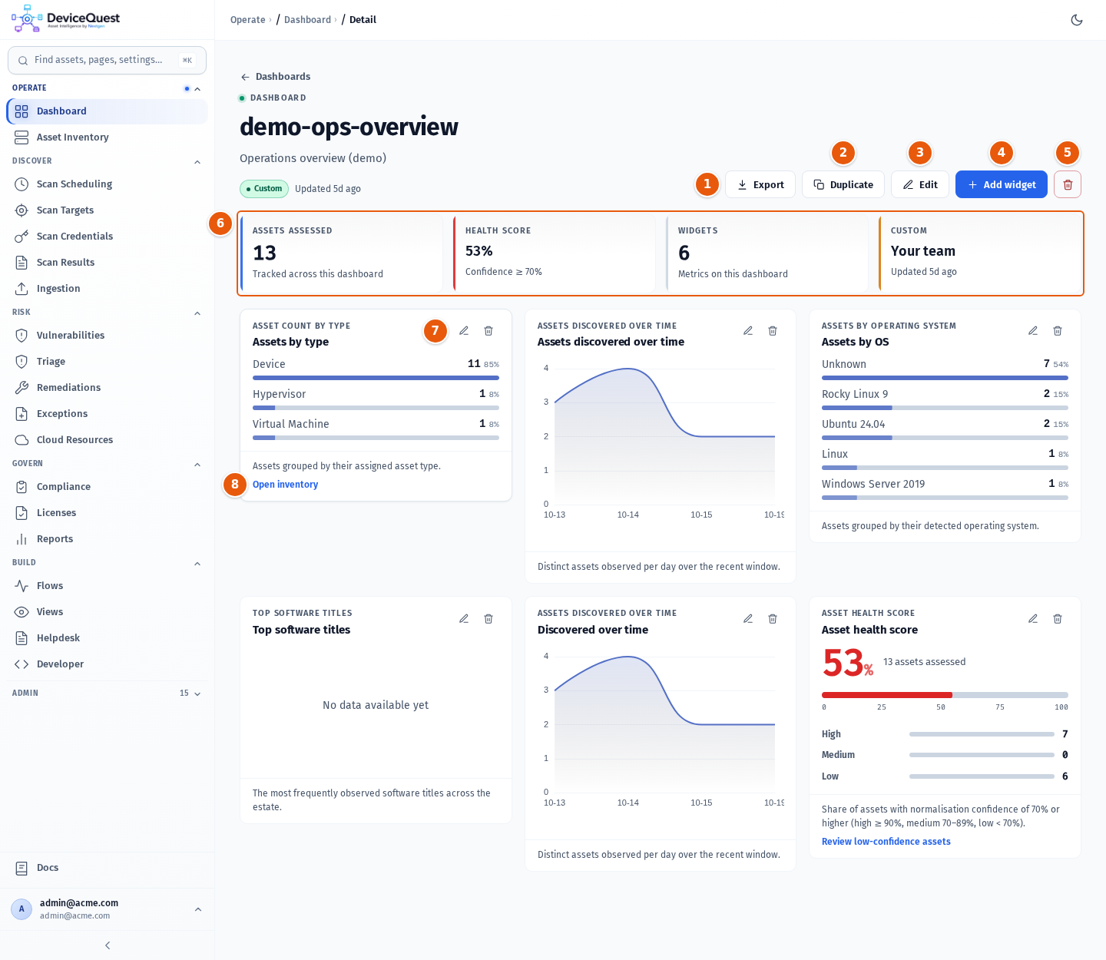Edit the Top software titles widget
The height and width of the screenshot is (960, 1106).
click(464, 619)
